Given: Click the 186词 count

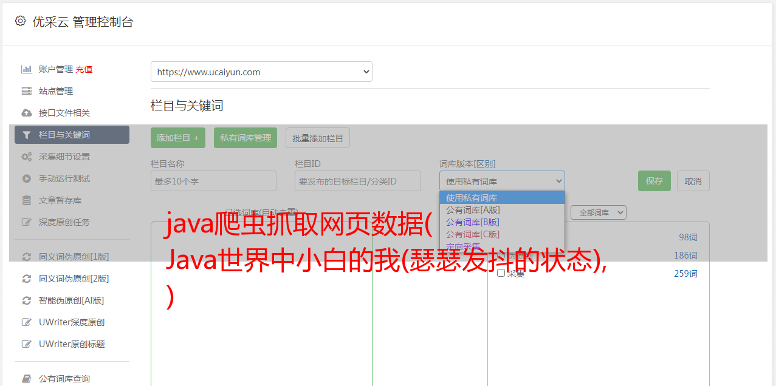Looking at the screenshot, I should [x=685, y=256].
